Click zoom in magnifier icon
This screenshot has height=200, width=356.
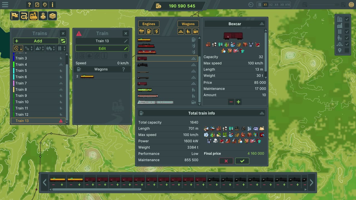click(x=343, y=5)
